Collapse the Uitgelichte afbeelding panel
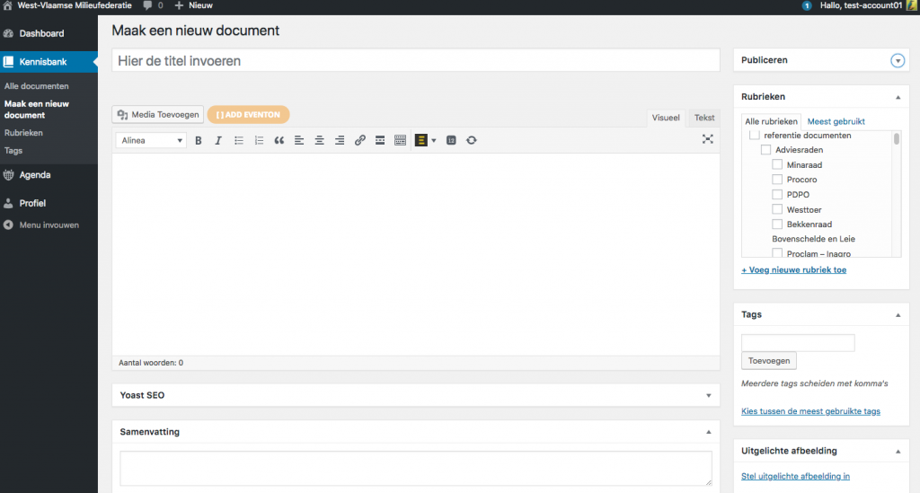Viewport: 920px width, 493px height. pyautogui.click(x=898, y=452)
